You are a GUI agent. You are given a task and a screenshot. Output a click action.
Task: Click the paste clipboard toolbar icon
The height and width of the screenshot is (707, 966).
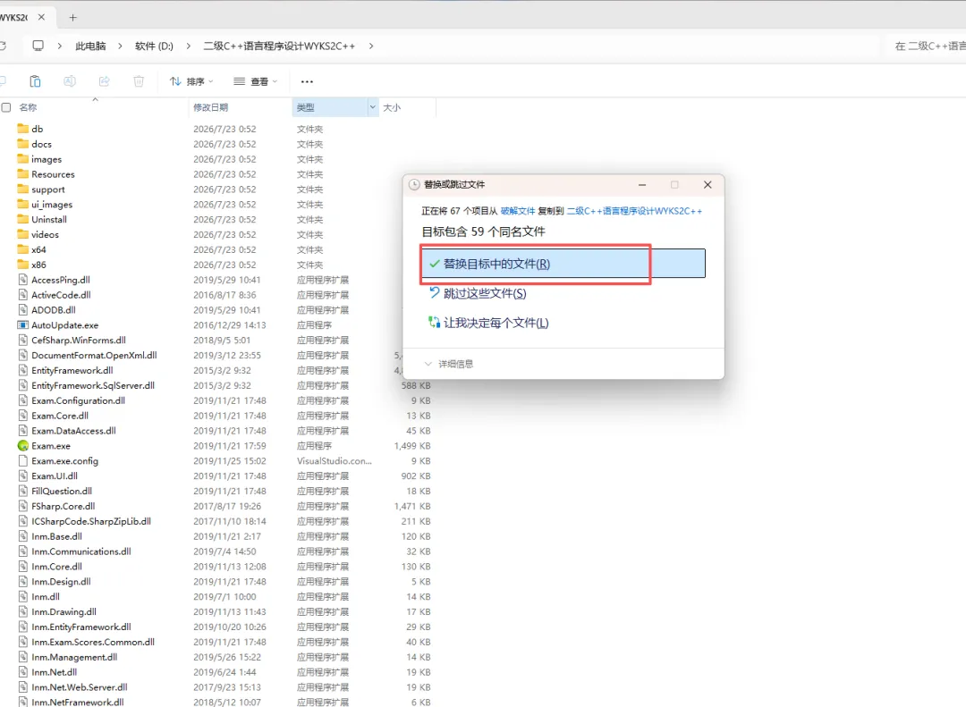pyautogui.click(x=35, y=81)
